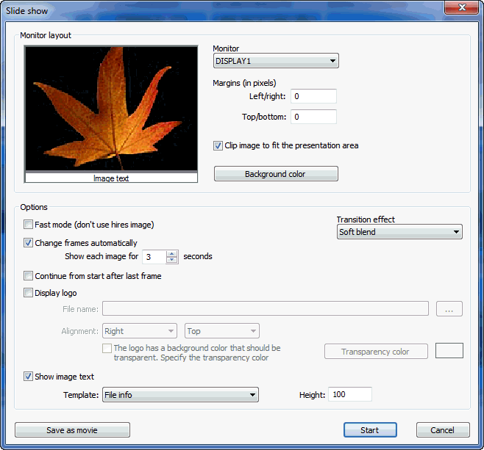Image resolution: width=484 pixels, height=450 pixels.
Task: Click the browse (...) button for logo file
Action: tap(449, 309)
